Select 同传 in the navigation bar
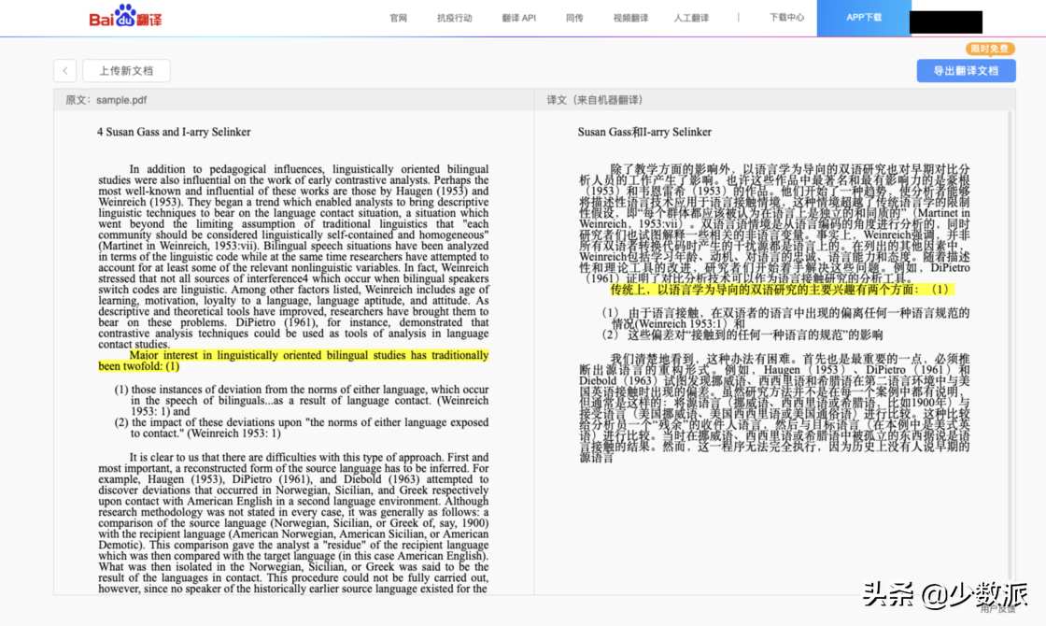This screenshot has height=626, width=1046. [574, 18]
